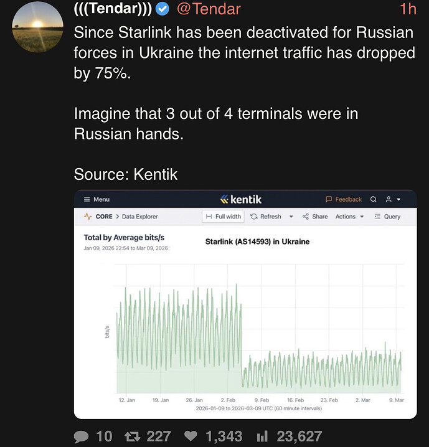Click the Kentik logo
This screenshot has height=447, width=429.
pyautogui.click(x=242, y=199)
